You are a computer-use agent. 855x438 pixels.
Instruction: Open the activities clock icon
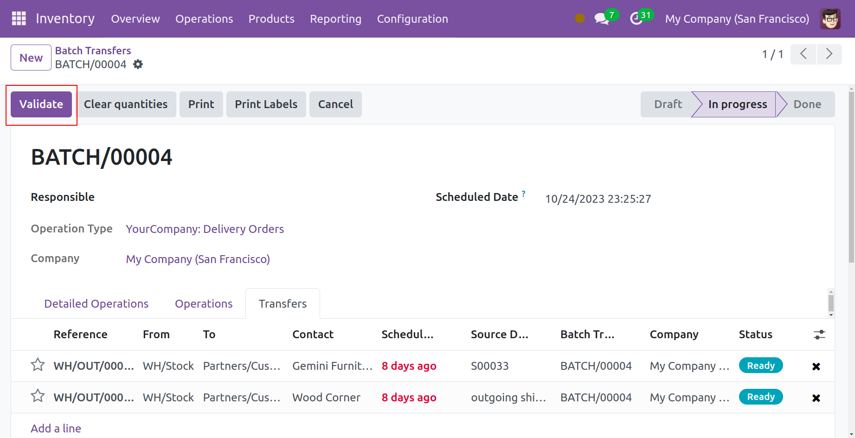636,19
